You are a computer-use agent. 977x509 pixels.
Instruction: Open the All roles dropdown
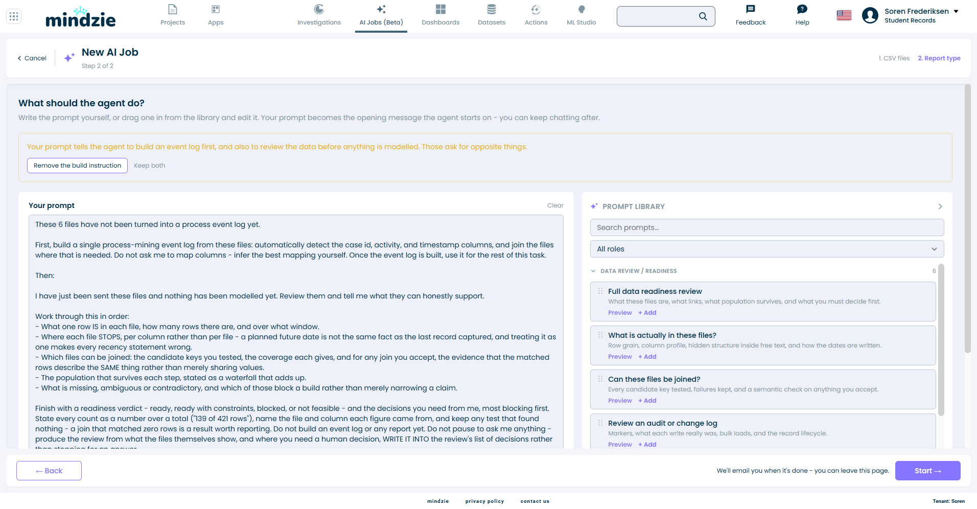[x=767, y=249]
